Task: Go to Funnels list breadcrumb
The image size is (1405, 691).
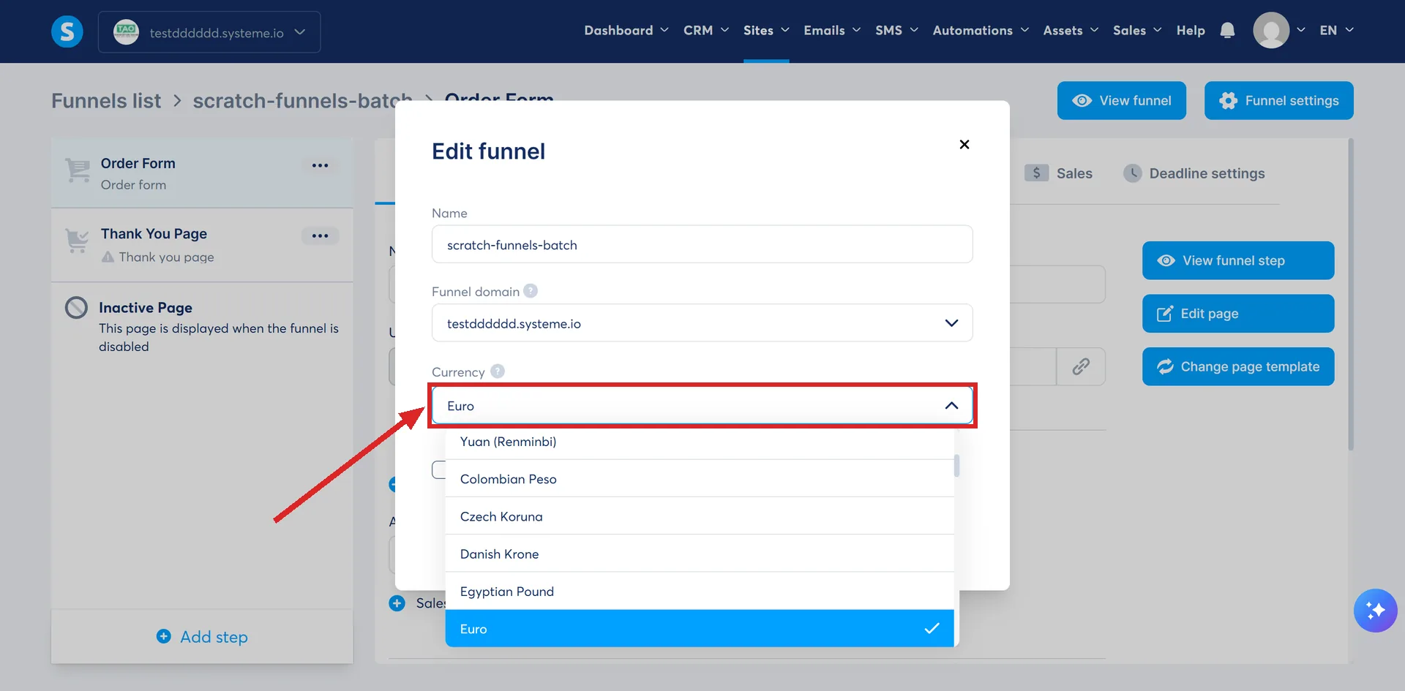Action: point(106,100)
